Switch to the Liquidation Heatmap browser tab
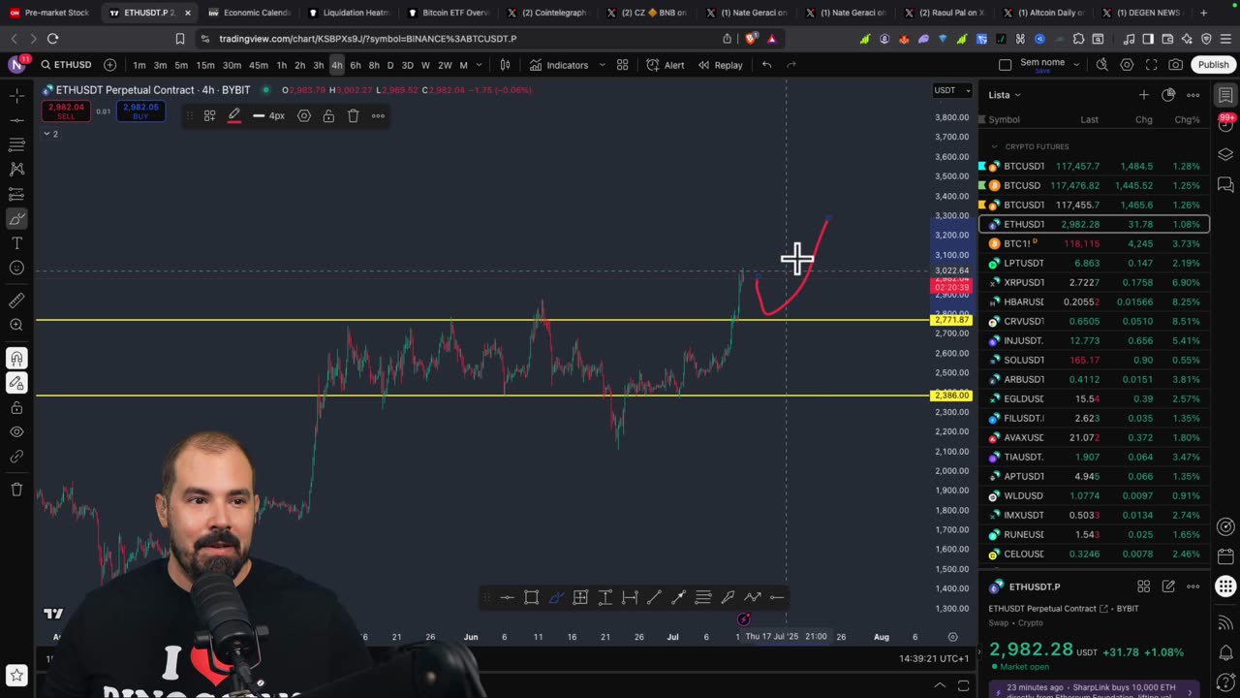This screenshot has width=1240, height=698. 349,13
